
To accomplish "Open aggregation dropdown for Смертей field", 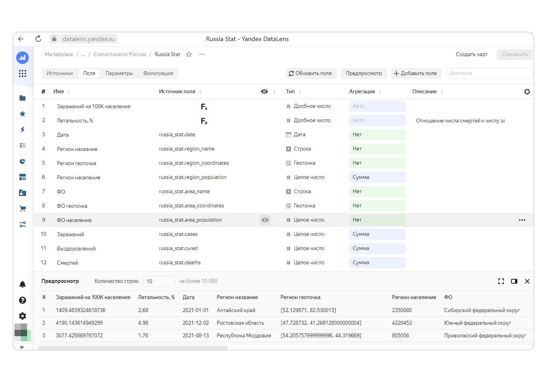I will click(x=377, y=263).
